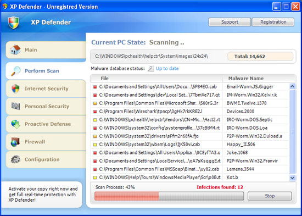Click red severity marker for uy82.cab
This screenshot has height=216, width=302.
(x=95, y=169)
